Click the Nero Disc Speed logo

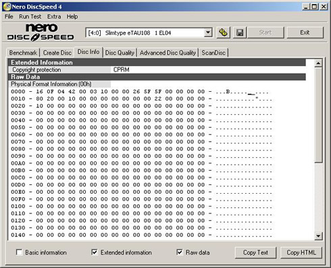pos(41,32)
